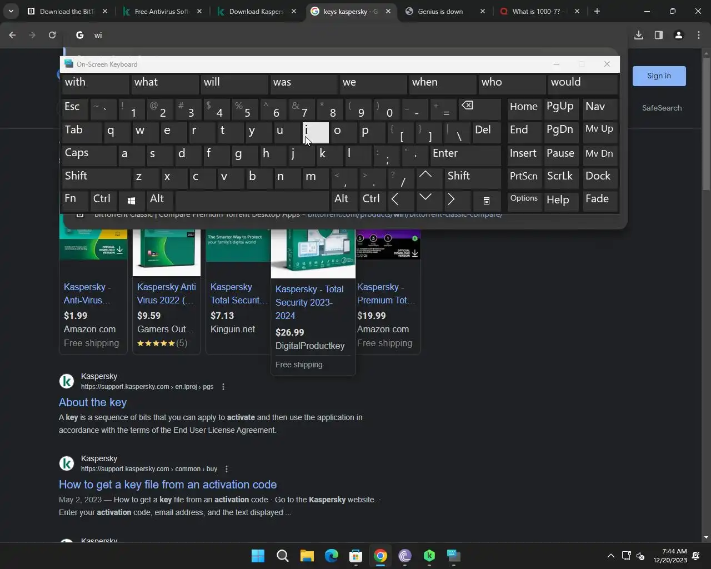Screen dimensions: 711x569
Task: Tap the Mv Up key on keyboard
Action: pyautogui.click(x=600, y=132)
